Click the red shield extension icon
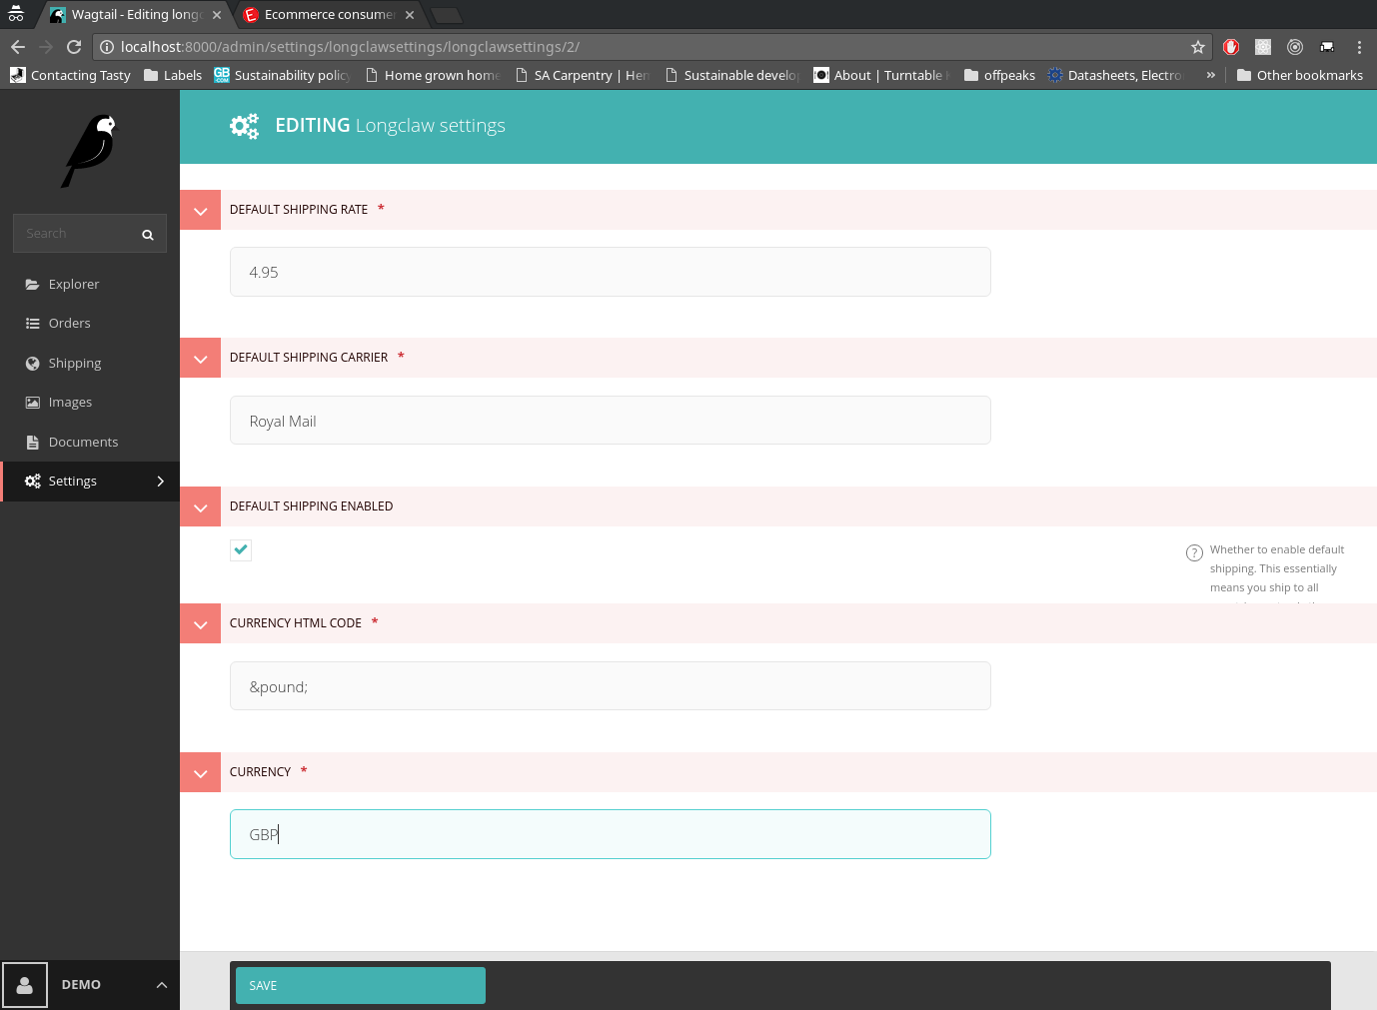 (1231, 47)
